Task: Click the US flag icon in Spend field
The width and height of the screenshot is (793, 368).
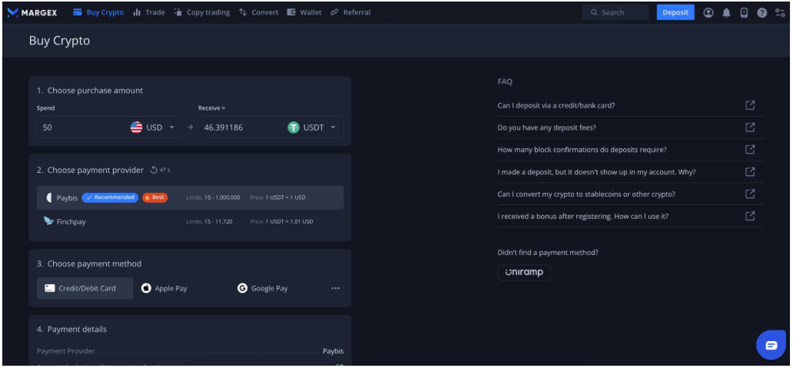Action: [x=137, y=128]
